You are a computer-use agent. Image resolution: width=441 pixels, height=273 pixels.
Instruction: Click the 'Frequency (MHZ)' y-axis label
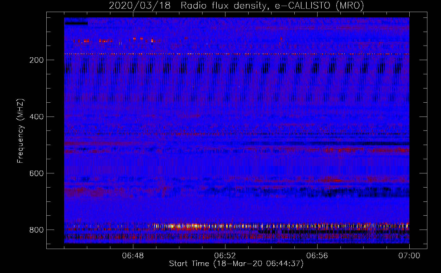[x=20, y=131]
